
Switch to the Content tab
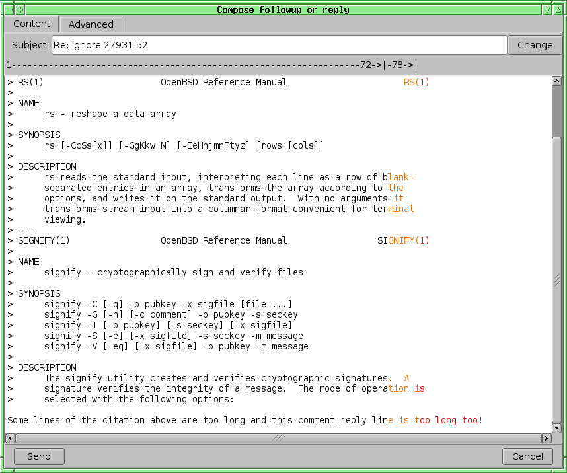(32, 24)
